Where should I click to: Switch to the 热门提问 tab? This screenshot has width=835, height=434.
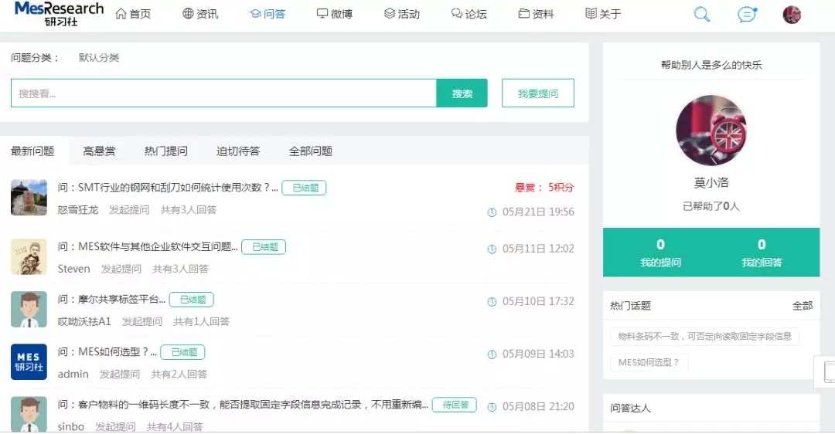tap(166, 151)
